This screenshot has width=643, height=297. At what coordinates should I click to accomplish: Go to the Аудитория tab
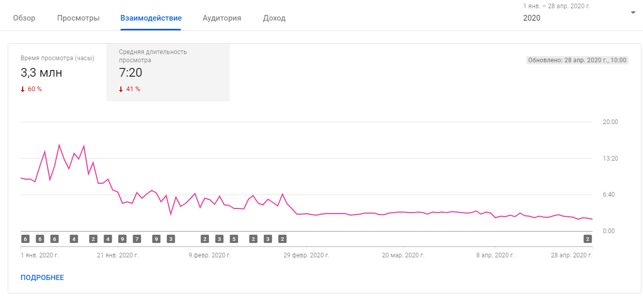pos(222,18)
